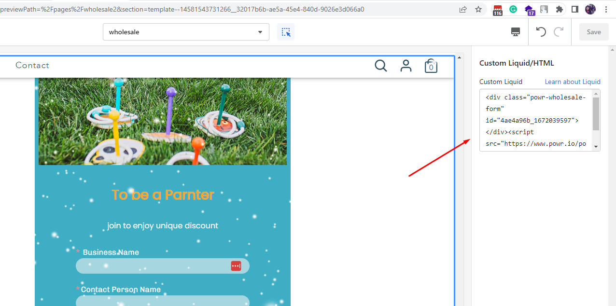This screenshot has width=616, height=306.
Task: Undo the last editor change
Action: coord(541,32)
